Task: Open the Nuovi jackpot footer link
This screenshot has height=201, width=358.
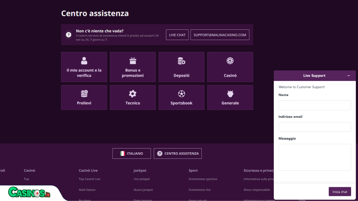Action: pyautogui.click(x=143, y=190)
